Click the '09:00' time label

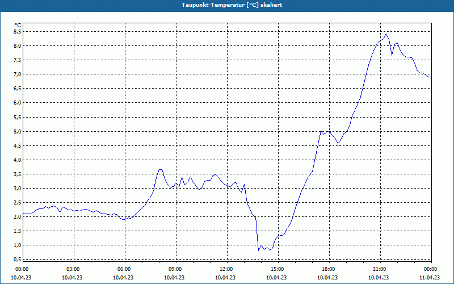(176, 269)
